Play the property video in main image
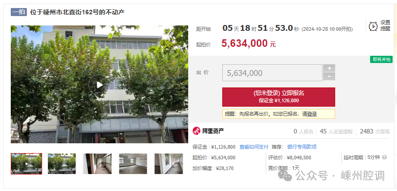The width and height of the screenshot is (397, 191). 99,85
